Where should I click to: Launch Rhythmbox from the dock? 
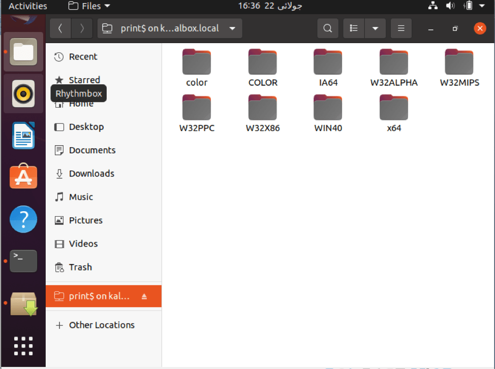tap(23, 94)
